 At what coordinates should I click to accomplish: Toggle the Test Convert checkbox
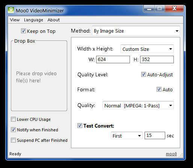80,126
